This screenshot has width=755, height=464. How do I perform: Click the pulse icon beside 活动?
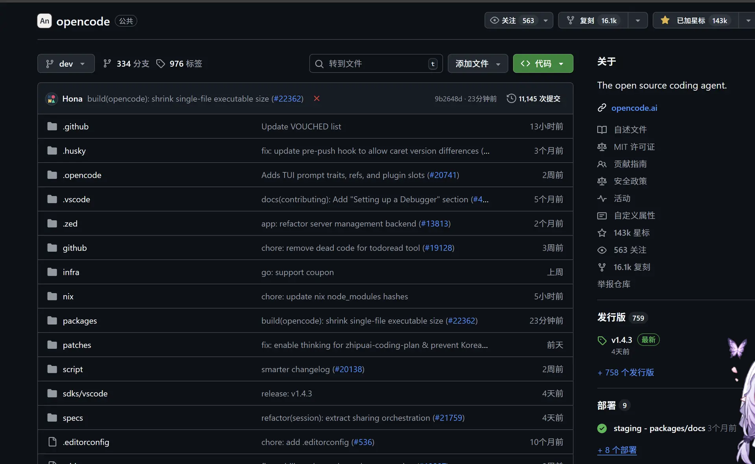click(602, 199)
